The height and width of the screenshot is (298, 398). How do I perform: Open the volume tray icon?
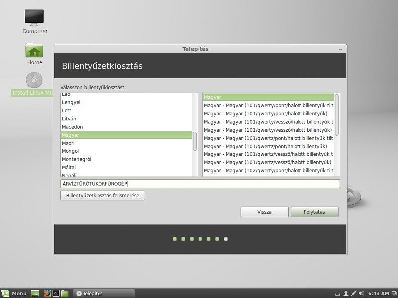(362, 293)
